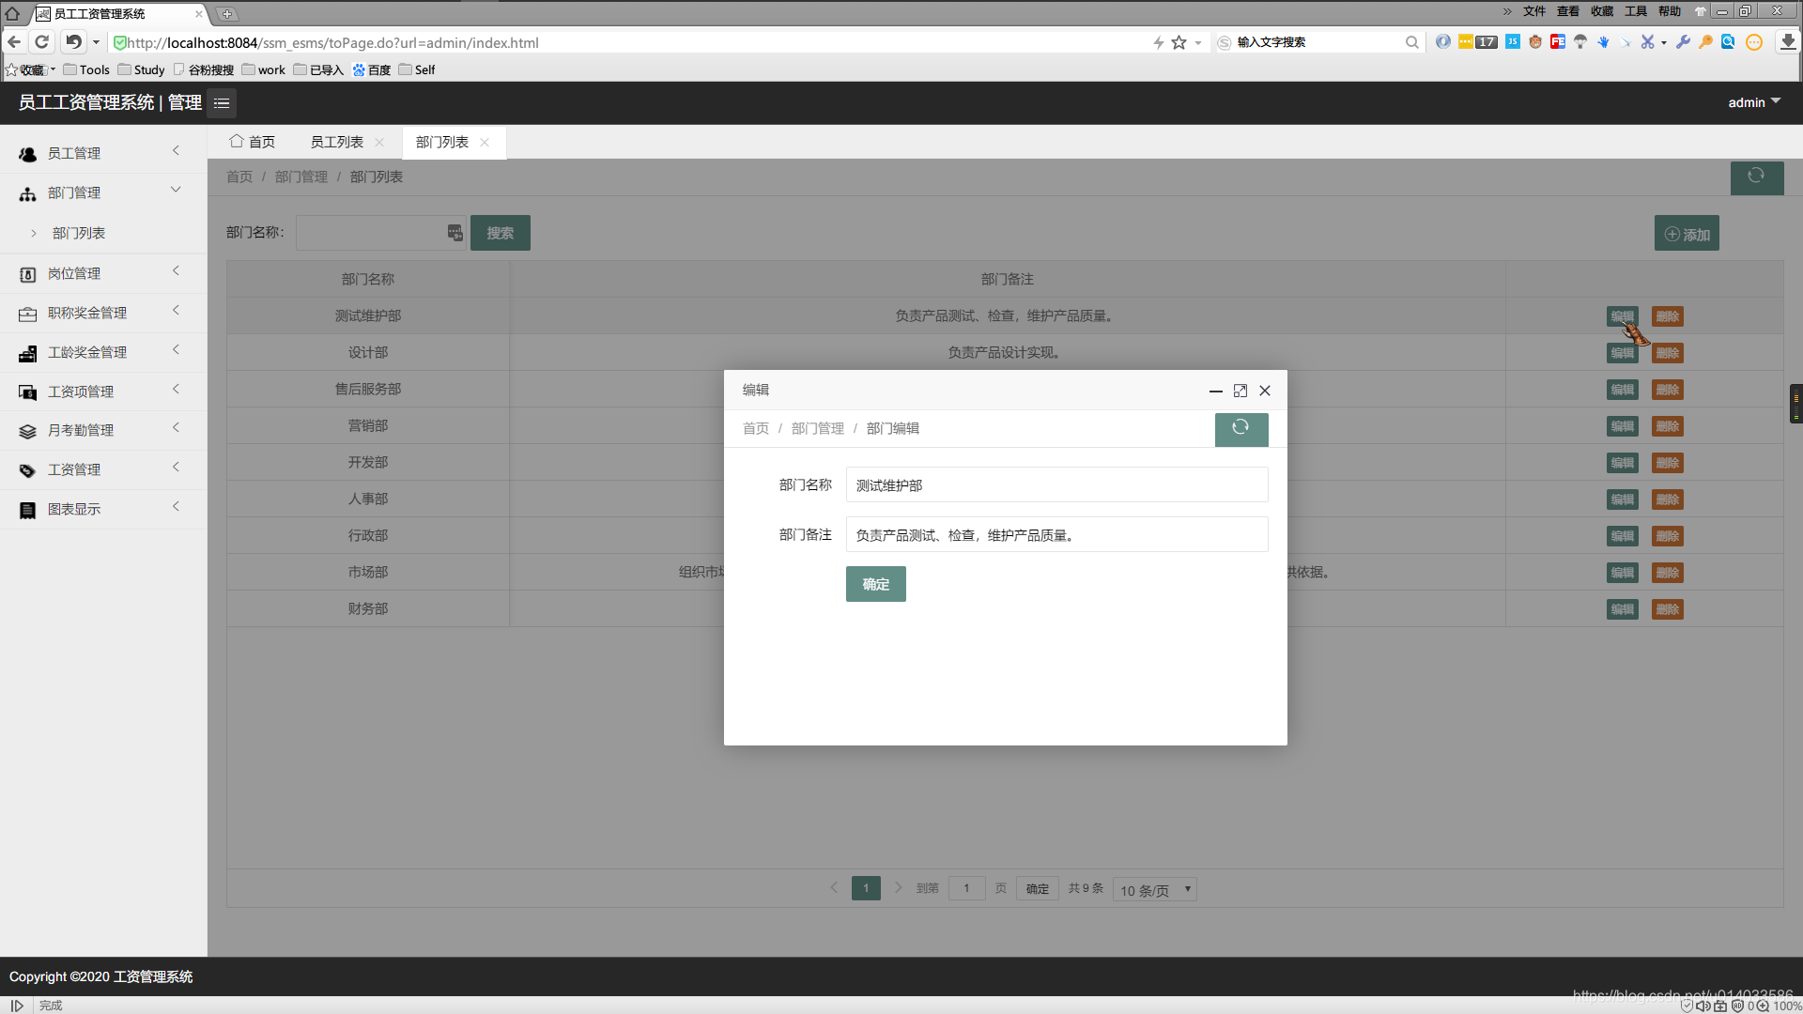Click the refresh icon in edit dialog
The image size is (1803, 1014).
click(x=1241, y=428)
